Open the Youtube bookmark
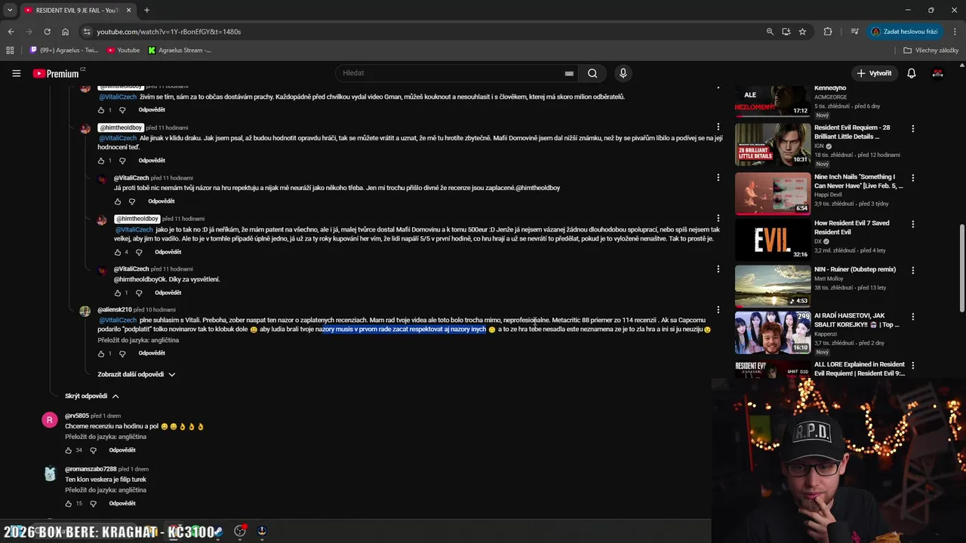966x543 pixels. click(123, 51)
